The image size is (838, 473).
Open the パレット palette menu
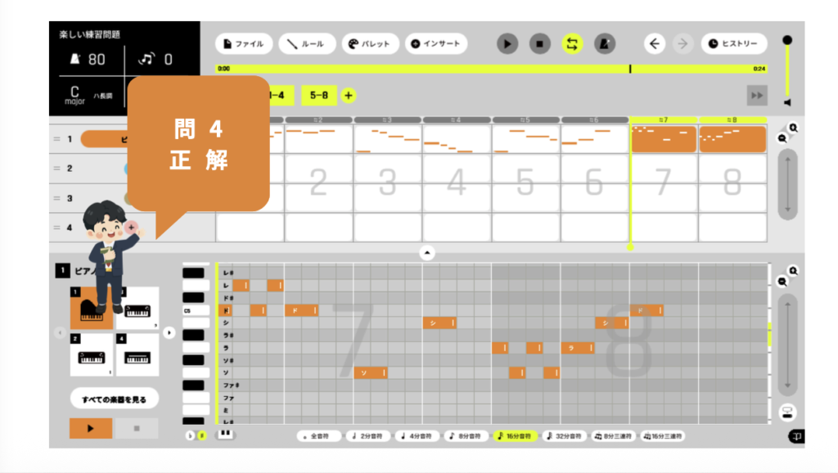tap(370, 43)
